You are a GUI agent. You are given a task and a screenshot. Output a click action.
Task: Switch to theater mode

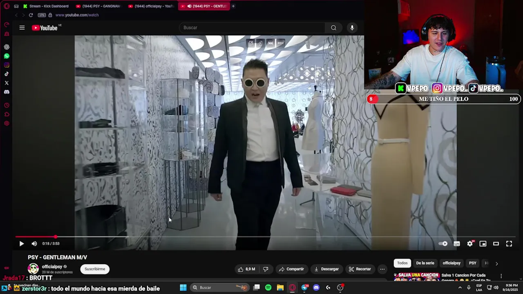click(496, 244)
